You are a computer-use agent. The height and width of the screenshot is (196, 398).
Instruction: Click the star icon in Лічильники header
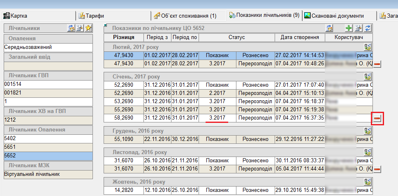(x=88, y=28)
